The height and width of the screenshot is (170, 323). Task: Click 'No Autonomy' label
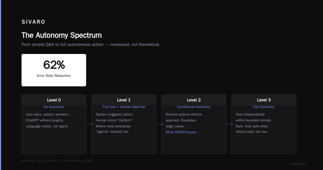54,107
